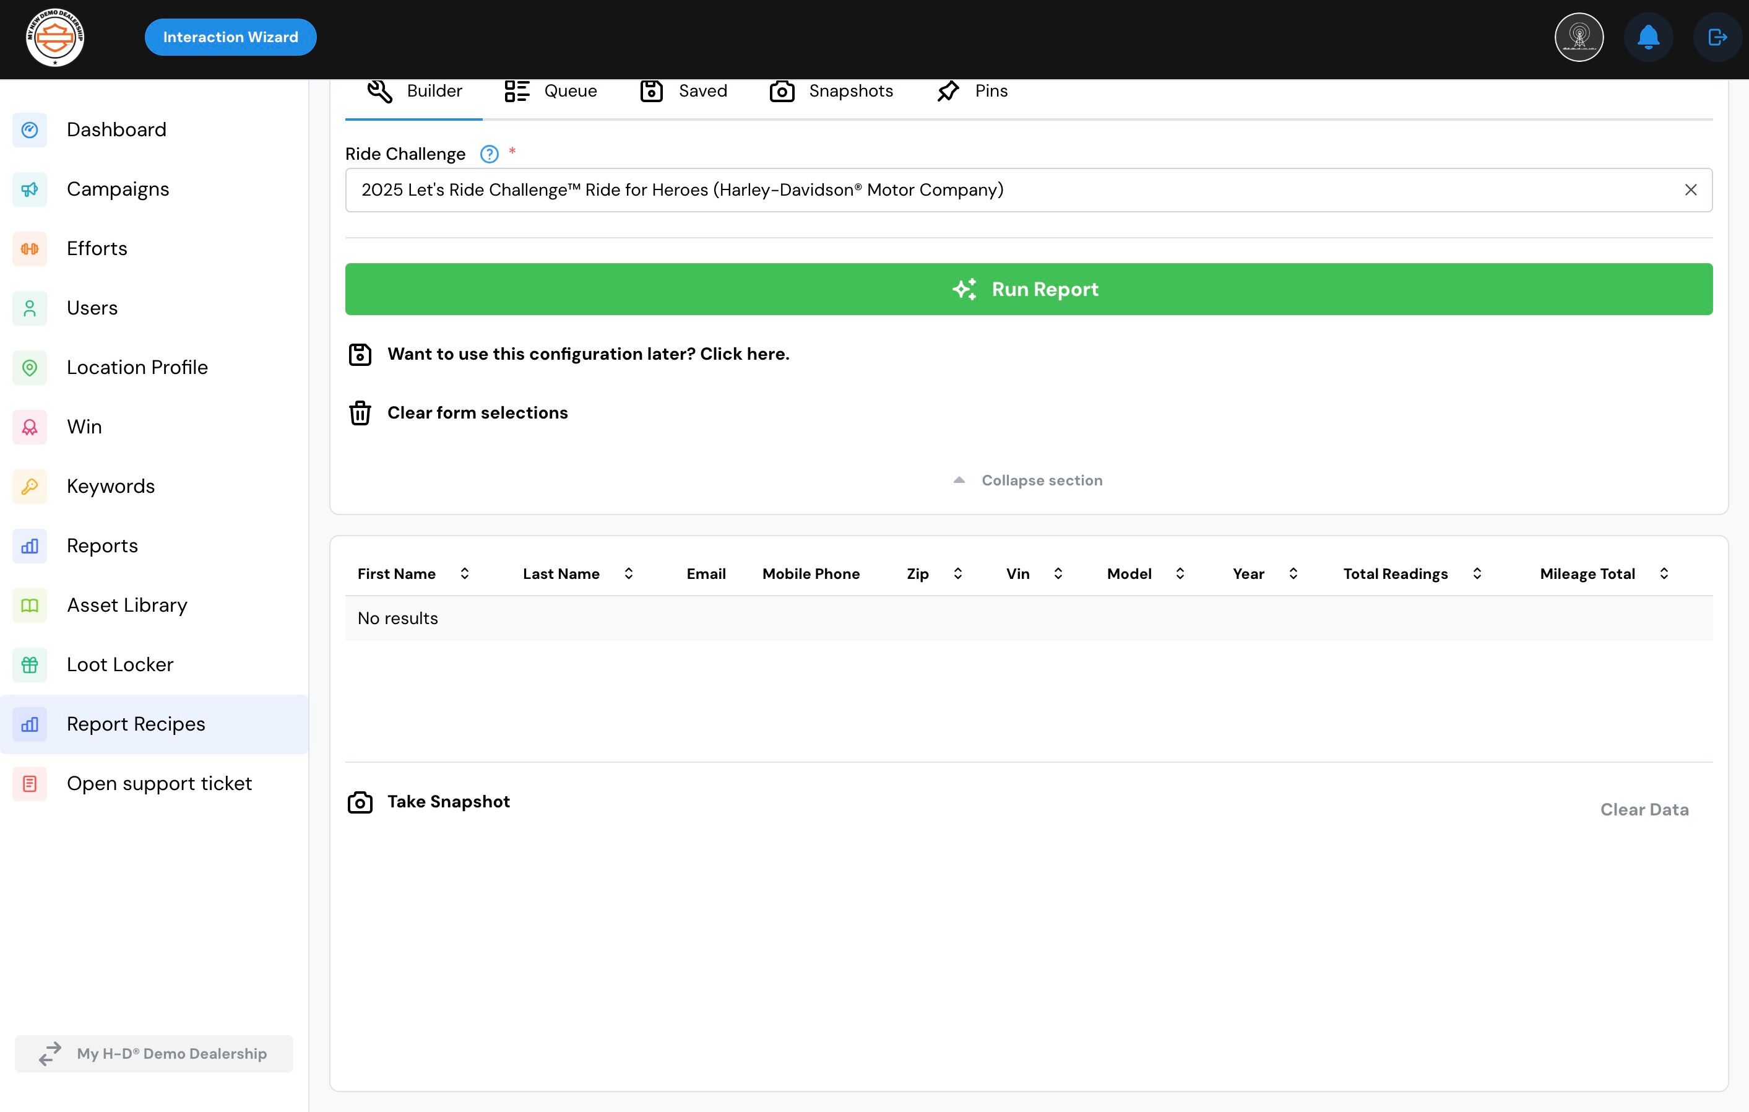1749x1112 pixels.
Task: Collapse section using the arrow control
Action: click(x=959, y=480)
